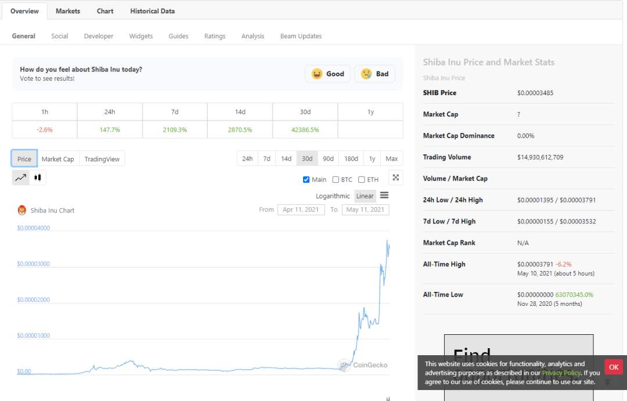Select Linear chart scale
Image resolution: width=627 pixels, height=401 pixels.
click(x=365, y=196)
